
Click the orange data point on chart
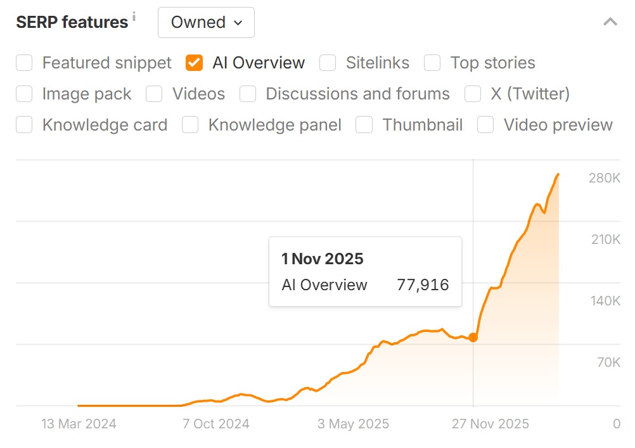[473, 338]
